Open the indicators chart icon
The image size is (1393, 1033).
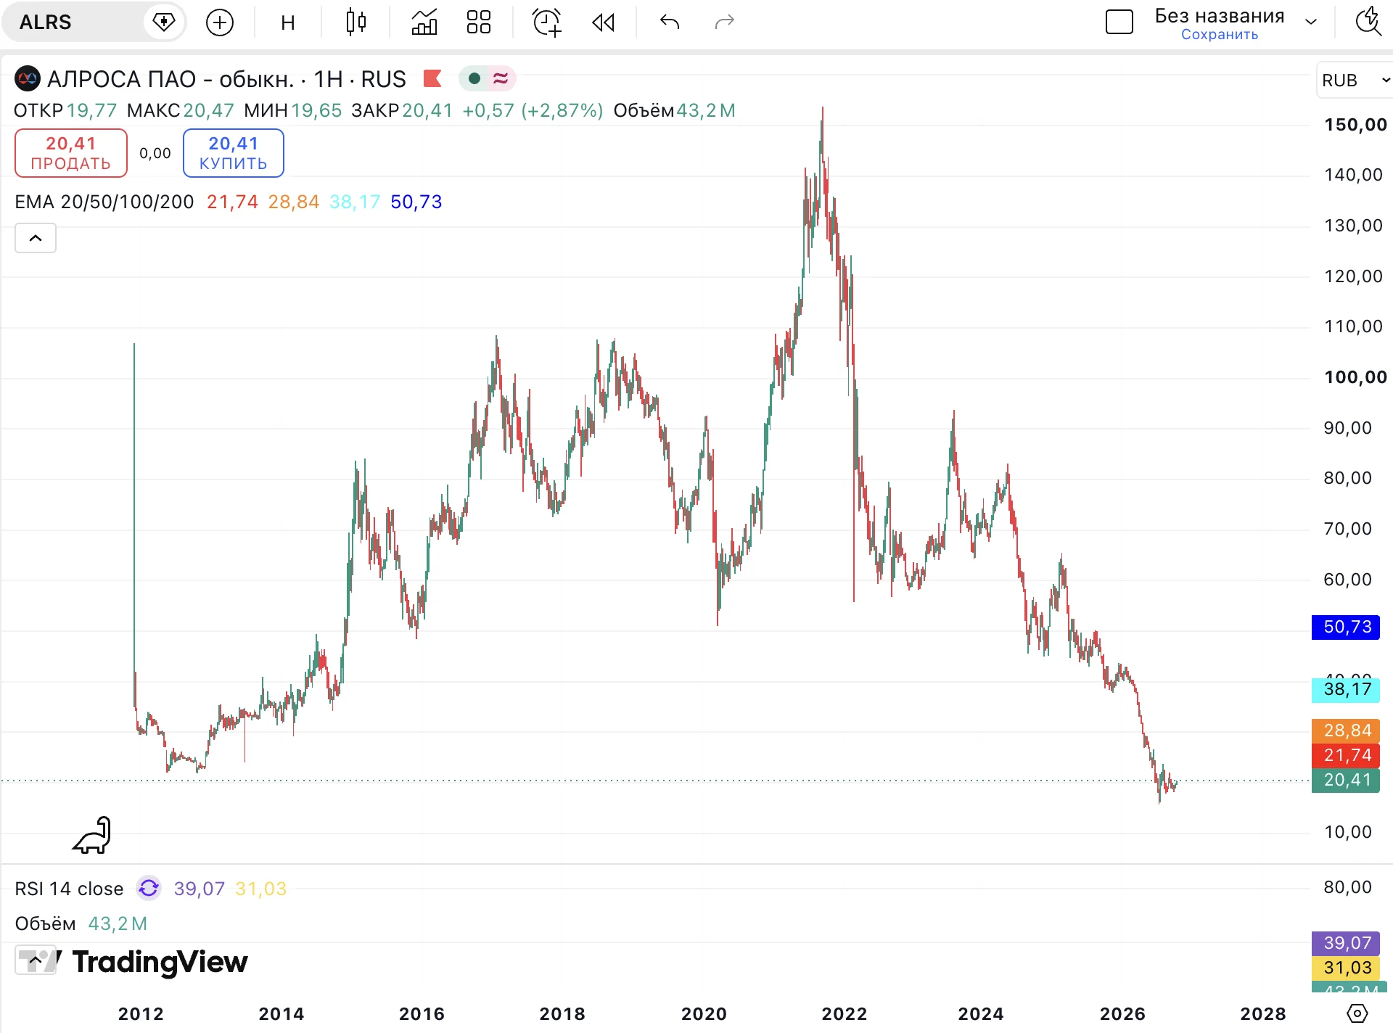pos(424,22)
